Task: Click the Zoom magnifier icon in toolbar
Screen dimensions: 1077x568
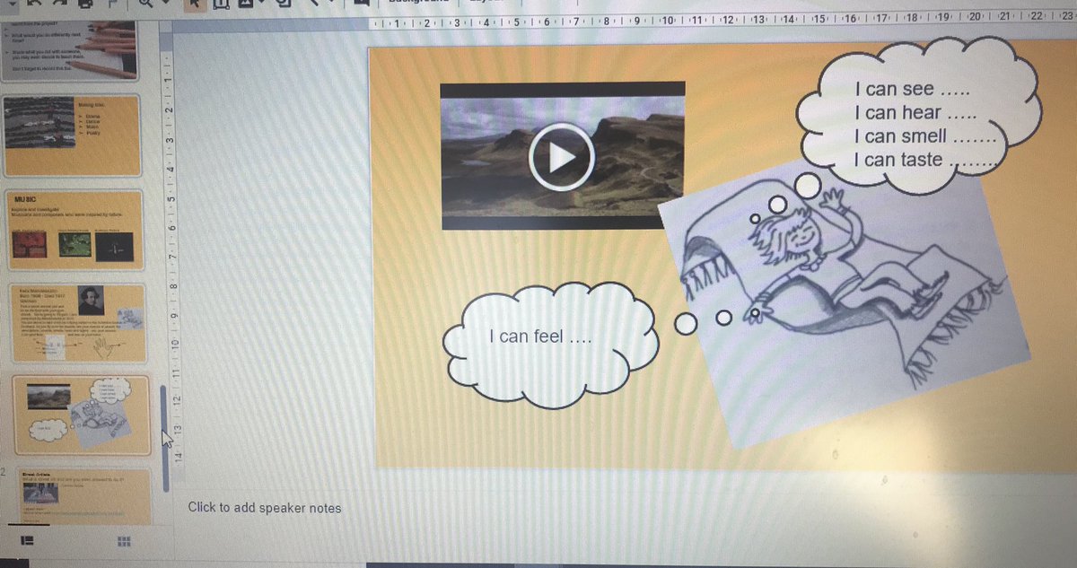Action: pos(146,4)
